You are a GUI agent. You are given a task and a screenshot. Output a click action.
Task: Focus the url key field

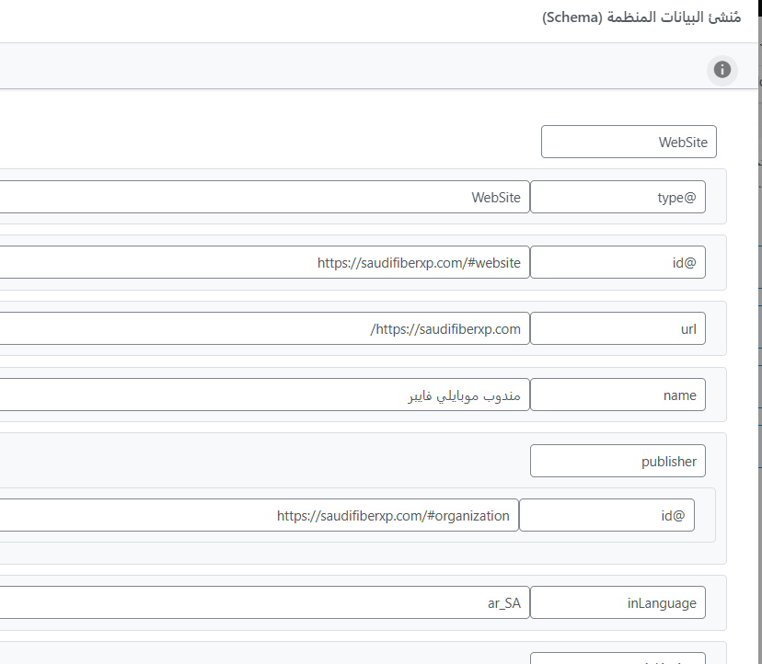click(618, 328)
